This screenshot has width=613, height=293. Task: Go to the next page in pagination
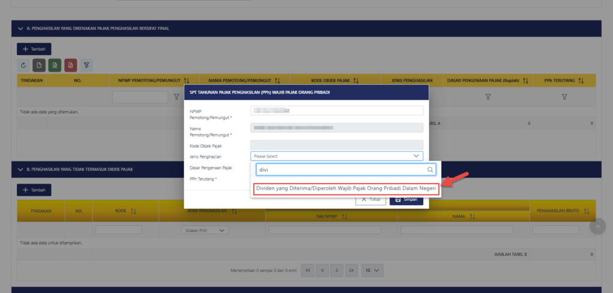(338, 270)
